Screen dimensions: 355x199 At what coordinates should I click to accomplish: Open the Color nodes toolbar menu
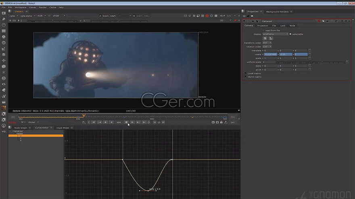tap(4, 37)
